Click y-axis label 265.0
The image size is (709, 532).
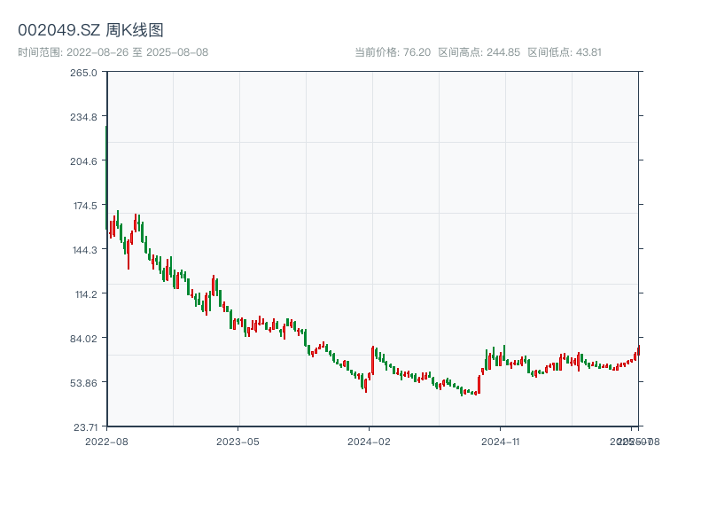coord(83,73)
